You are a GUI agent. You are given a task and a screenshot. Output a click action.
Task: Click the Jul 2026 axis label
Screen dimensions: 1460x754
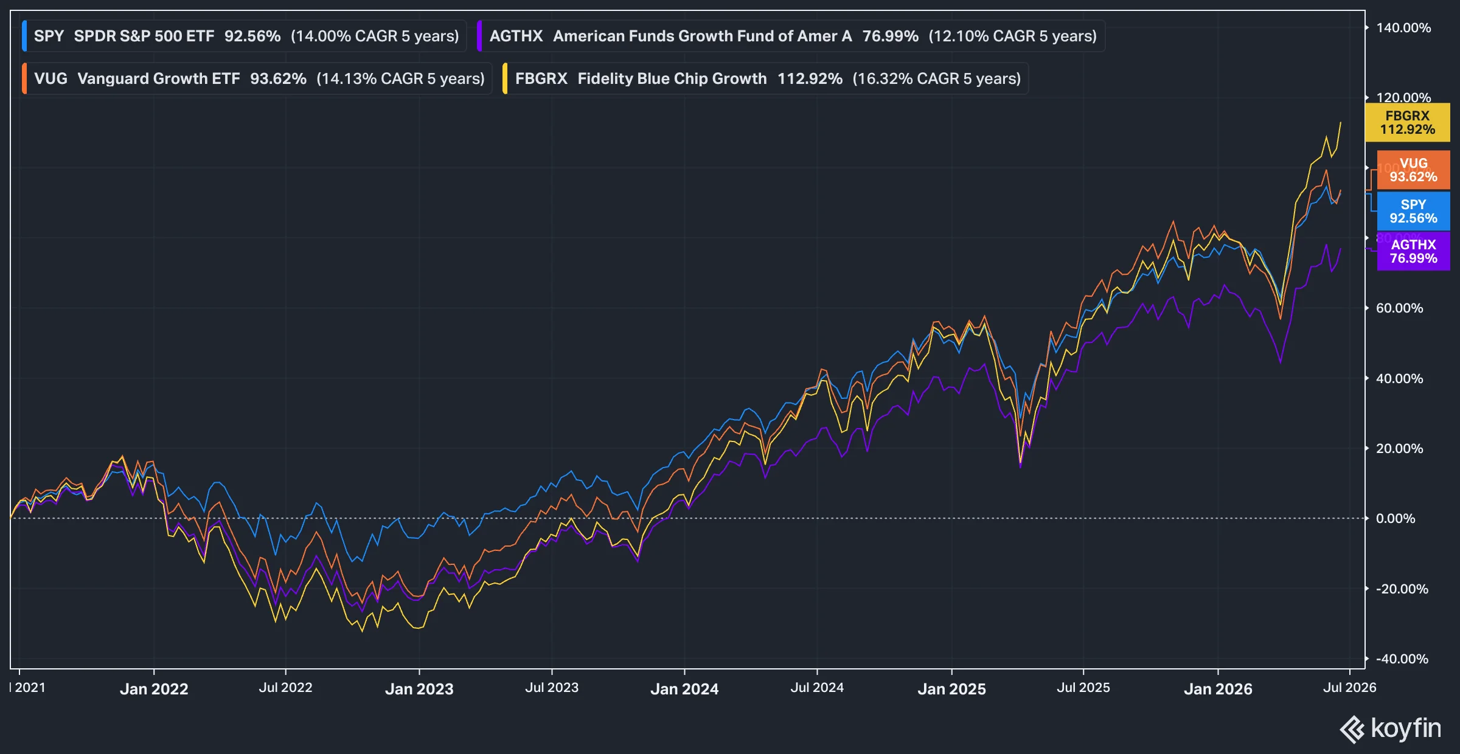click(1350, 688)
